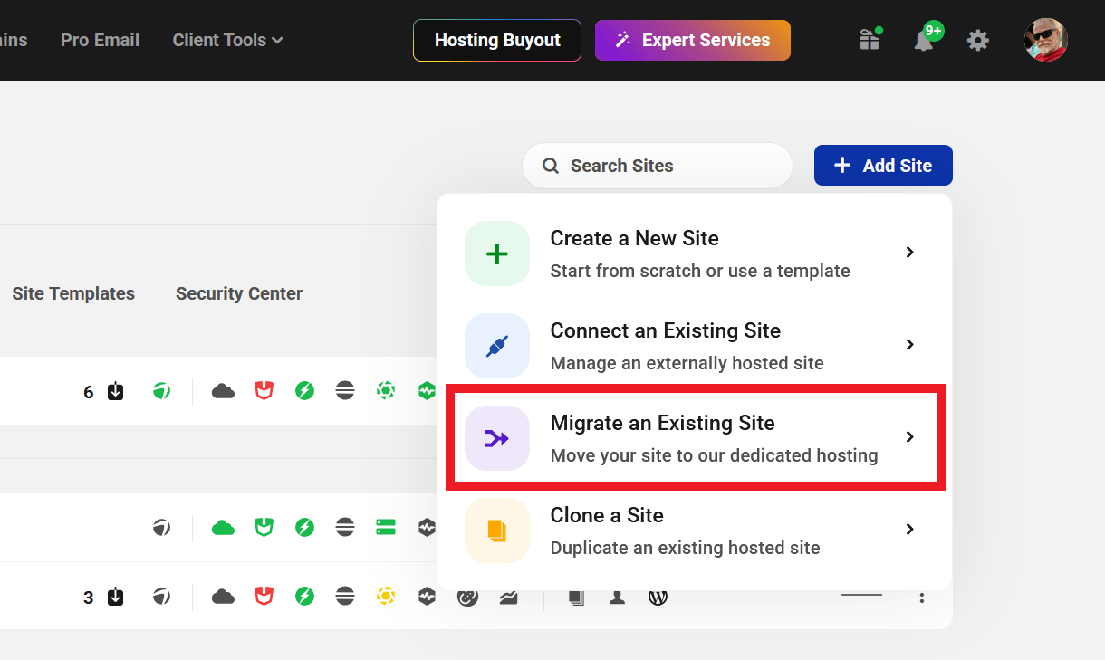Click the green cloud backup icon

(x=223, y=527)
